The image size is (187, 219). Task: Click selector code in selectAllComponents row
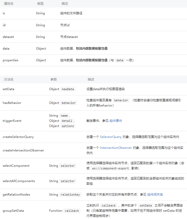[68, 181]
